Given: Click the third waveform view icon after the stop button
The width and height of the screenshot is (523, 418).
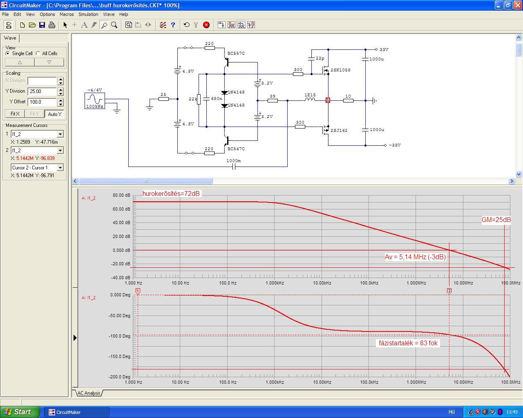Looking at the screenshot, I should point(241,25).
